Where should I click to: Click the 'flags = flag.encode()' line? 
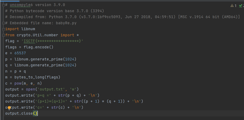29,47
